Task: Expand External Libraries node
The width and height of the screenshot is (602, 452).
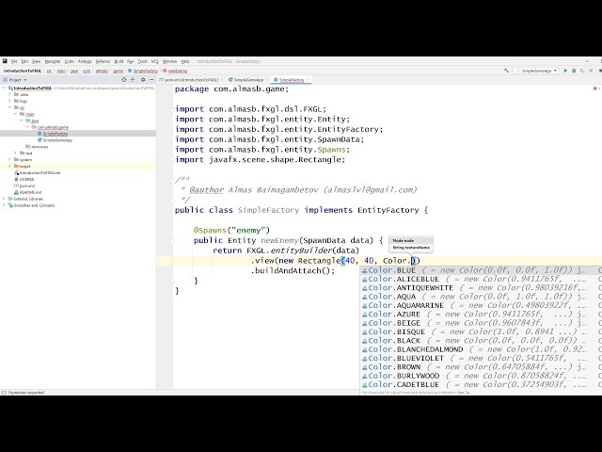Action: click(x=4, y=199)
